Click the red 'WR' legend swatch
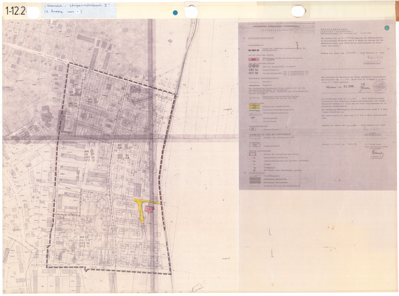The width and height of the screenshot is (399, 296). pyautogui.click(x=254, y=59)
